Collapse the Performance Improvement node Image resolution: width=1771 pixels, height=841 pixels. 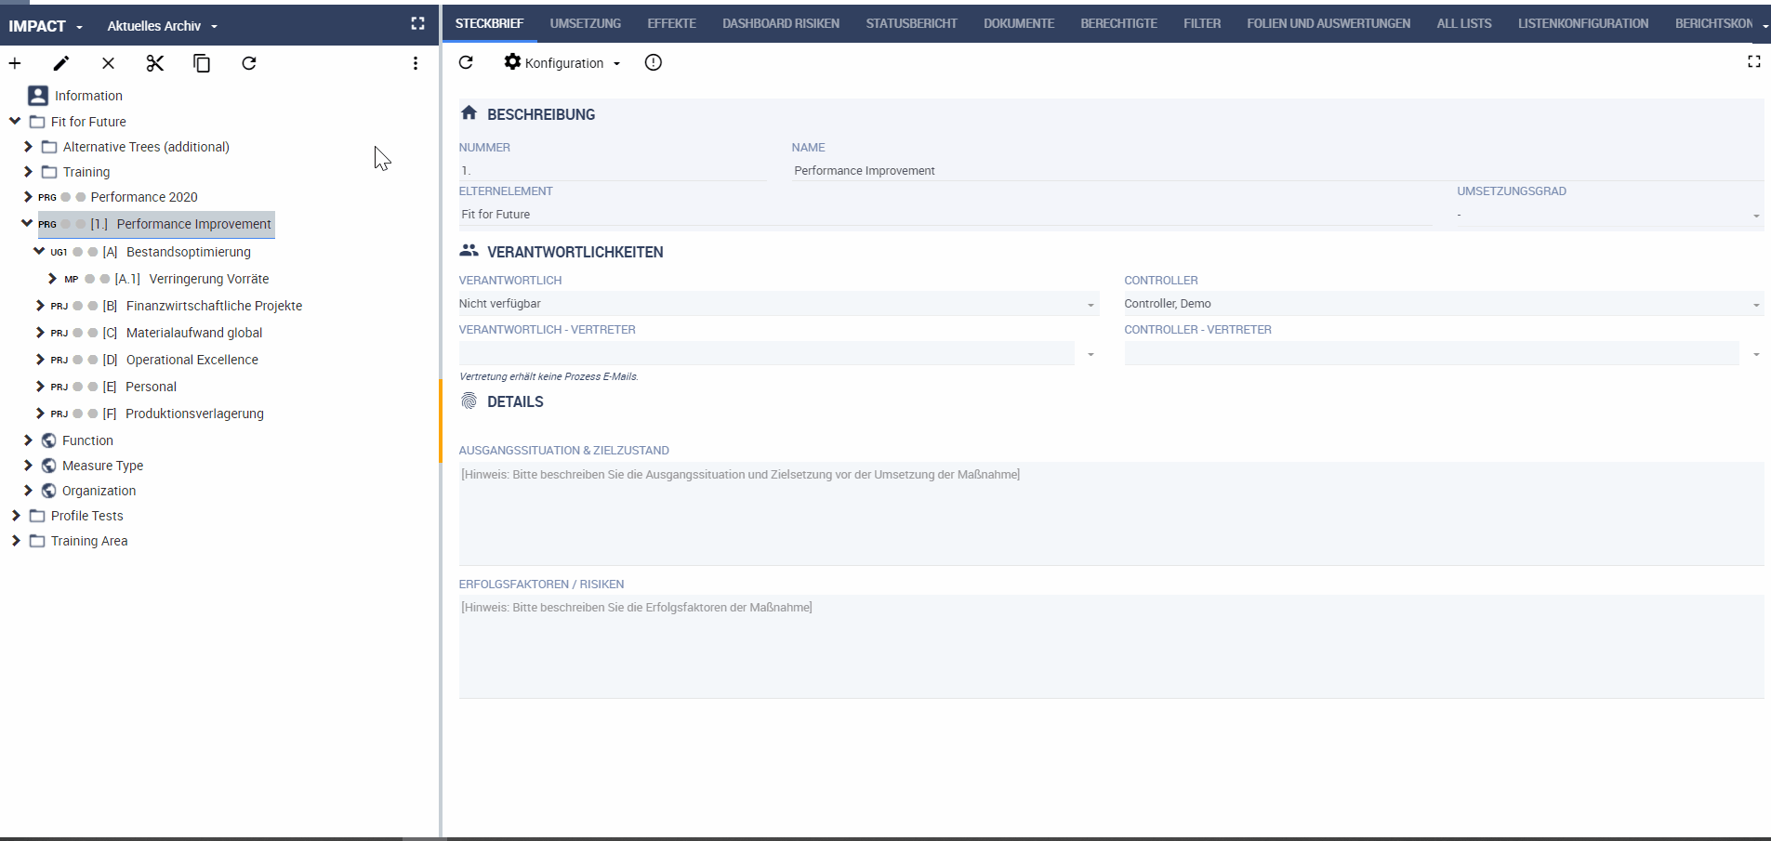[x=27, y=223]
